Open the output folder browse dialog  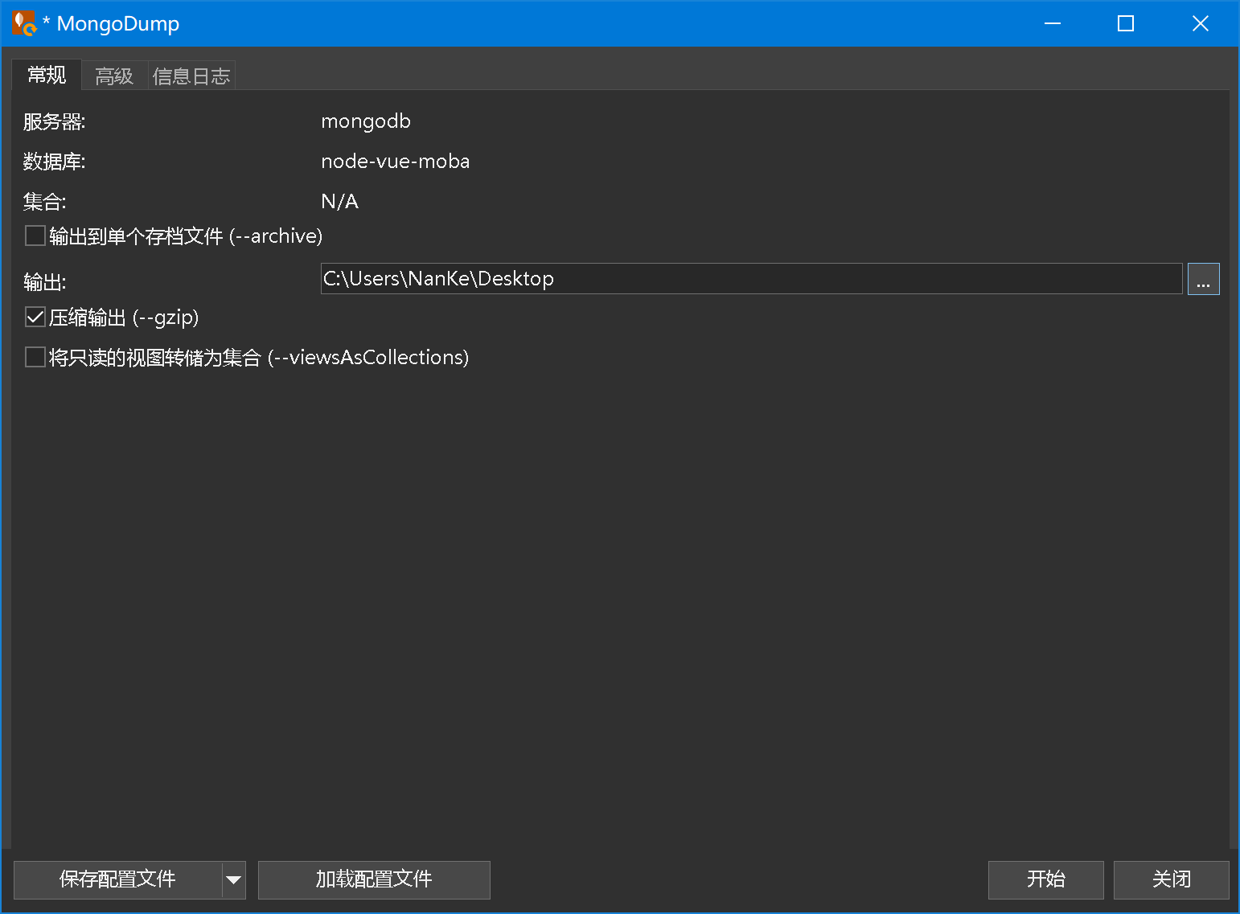click(x=1203, y=278)
